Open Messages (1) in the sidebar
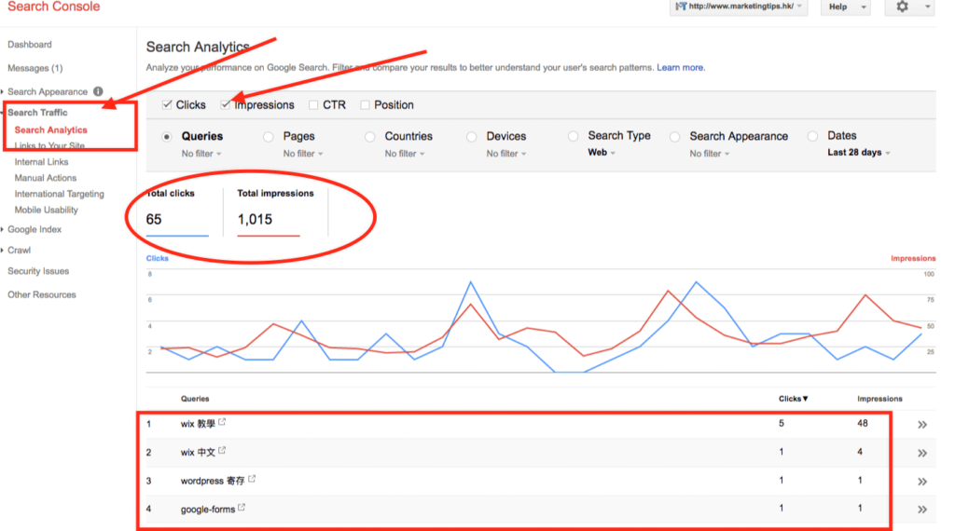Image resolution: width=955 pixels, height=531 pixels. point(35,68)
